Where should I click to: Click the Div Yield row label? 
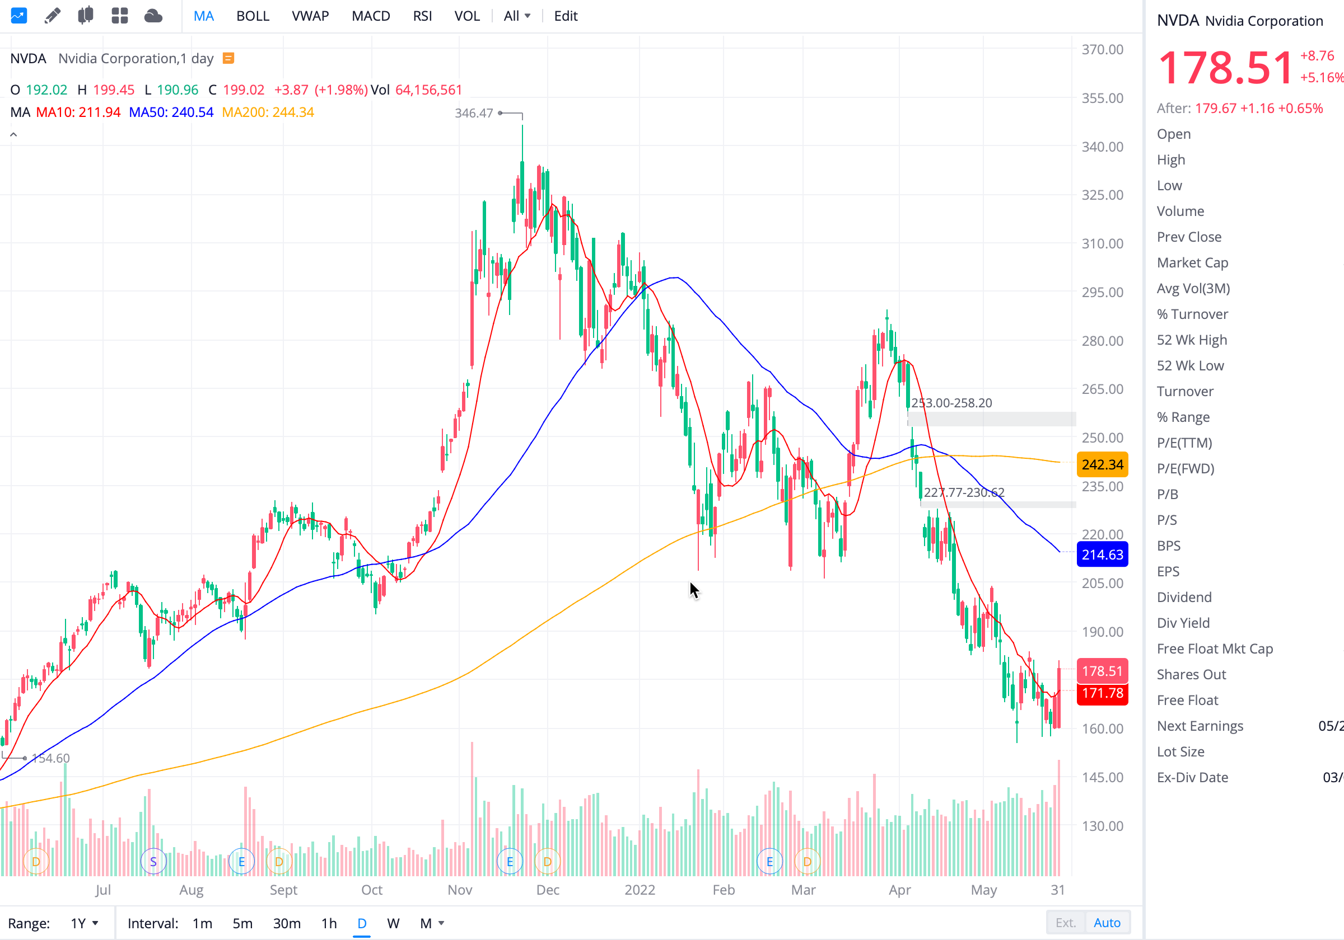1183,623
